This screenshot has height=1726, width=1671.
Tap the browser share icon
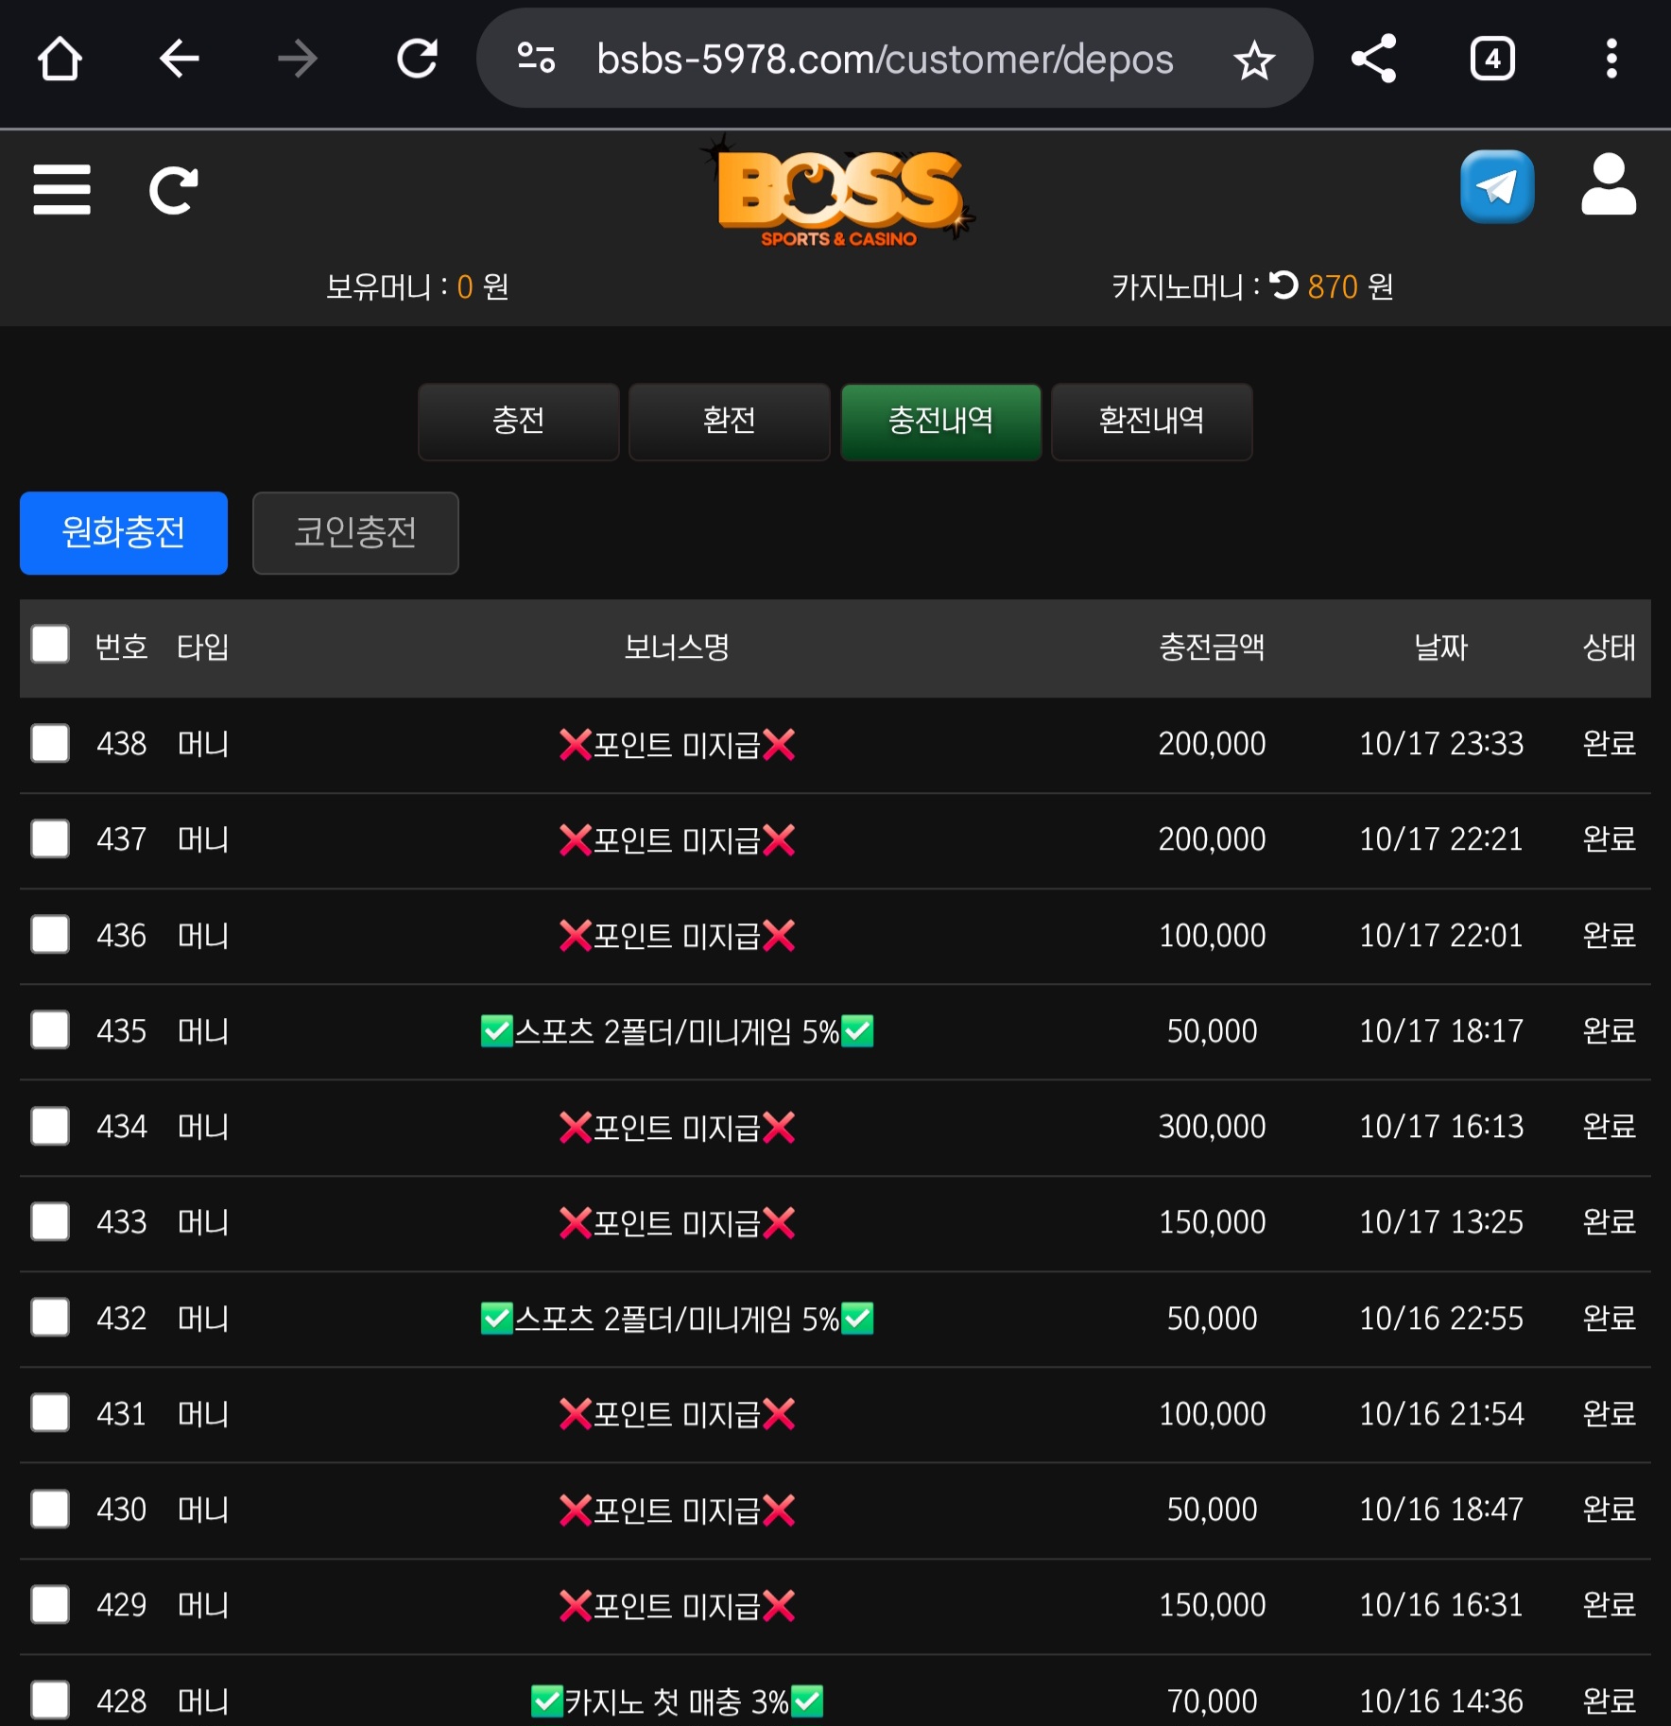point(1374,59)
